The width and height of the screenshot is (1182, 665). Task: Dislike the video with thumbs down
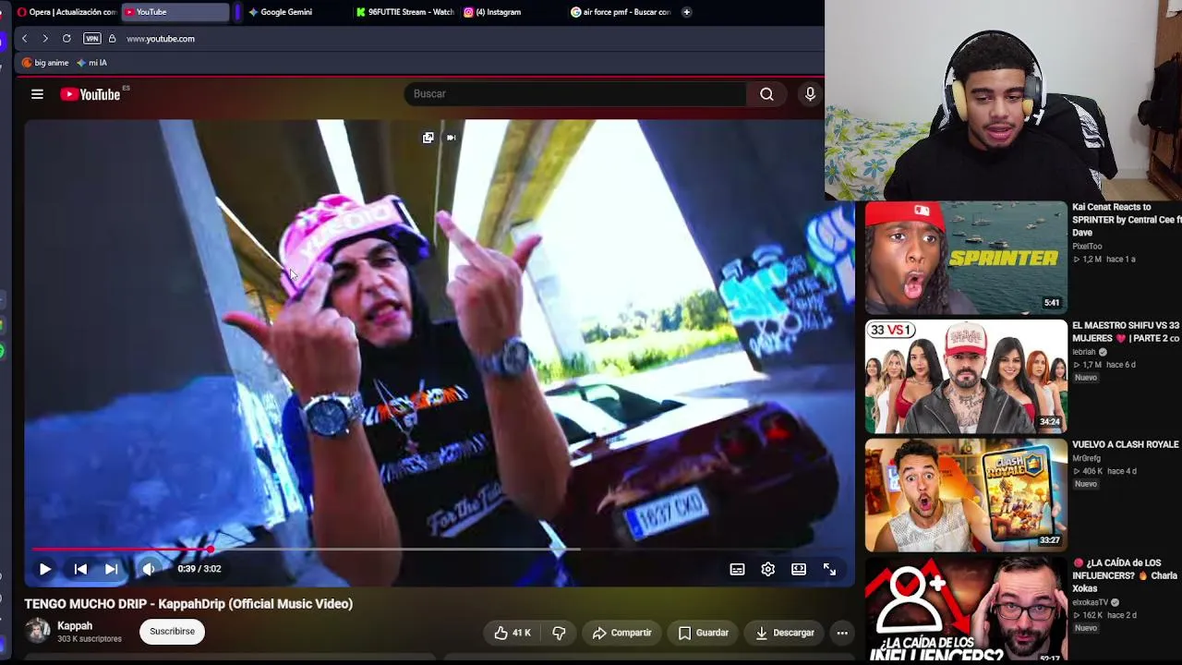click(559, 633)
